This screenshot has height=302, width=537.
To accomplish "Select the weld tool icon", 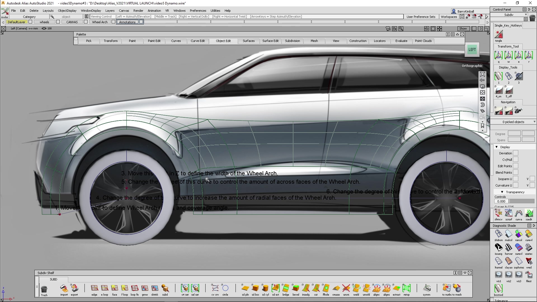I will click(x=356, y=288).
